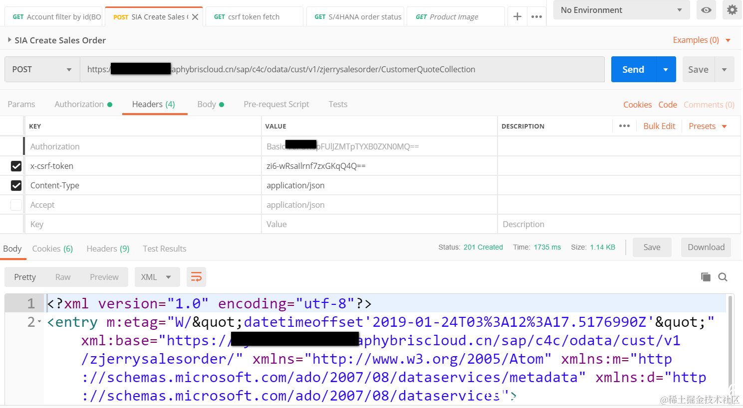Click the empty Description input field
Viewport: 743px width, 408px height.
tap(619, 224)
